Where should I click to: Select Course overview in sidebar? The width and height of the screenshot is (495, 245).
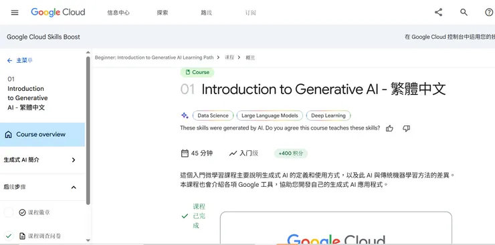42,134
